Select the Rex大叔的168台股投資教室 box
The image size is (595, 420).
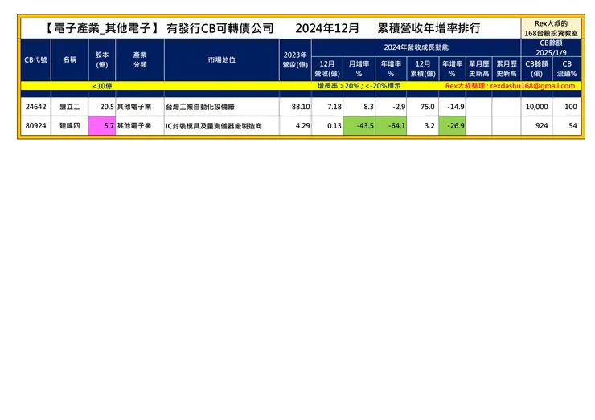pos(551,28)
